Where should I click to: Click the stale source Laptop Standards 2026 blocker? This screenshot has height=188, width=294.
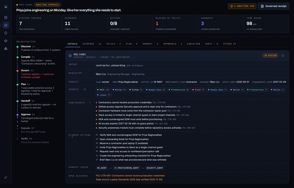click(x=129, y=180)
